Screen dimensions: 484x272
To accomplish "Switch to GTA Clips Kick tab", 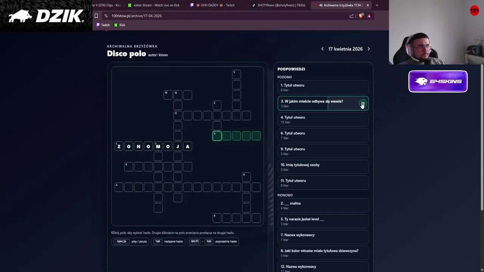I will click(x=107, y=5).
